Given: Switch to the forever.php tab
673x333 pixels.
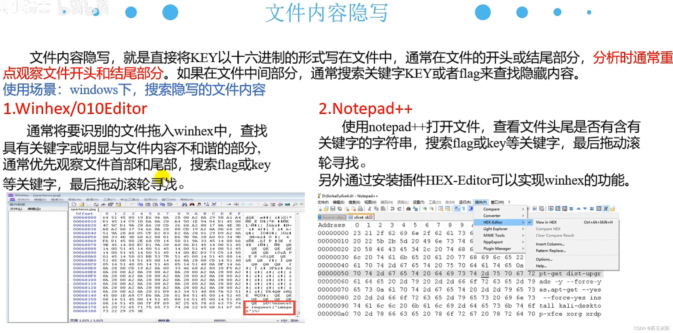Looking at the screenshot, I should 332,217.
